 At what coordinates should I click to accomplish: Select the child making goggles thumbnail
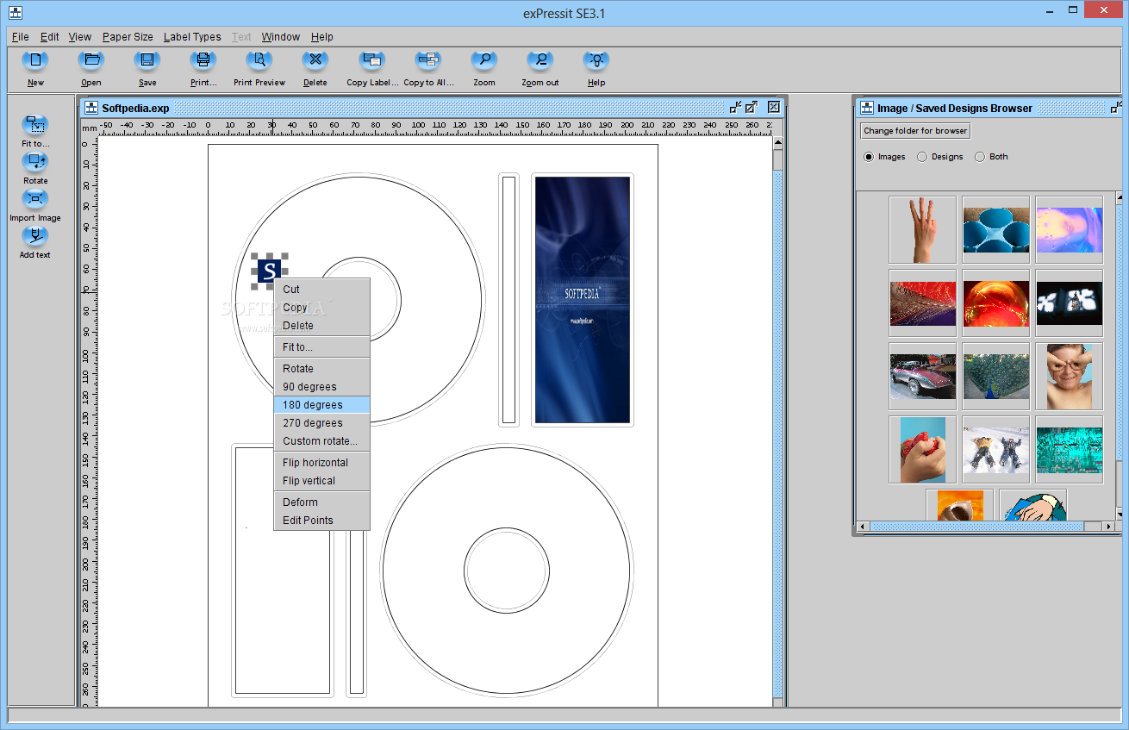click(1070, 377)
